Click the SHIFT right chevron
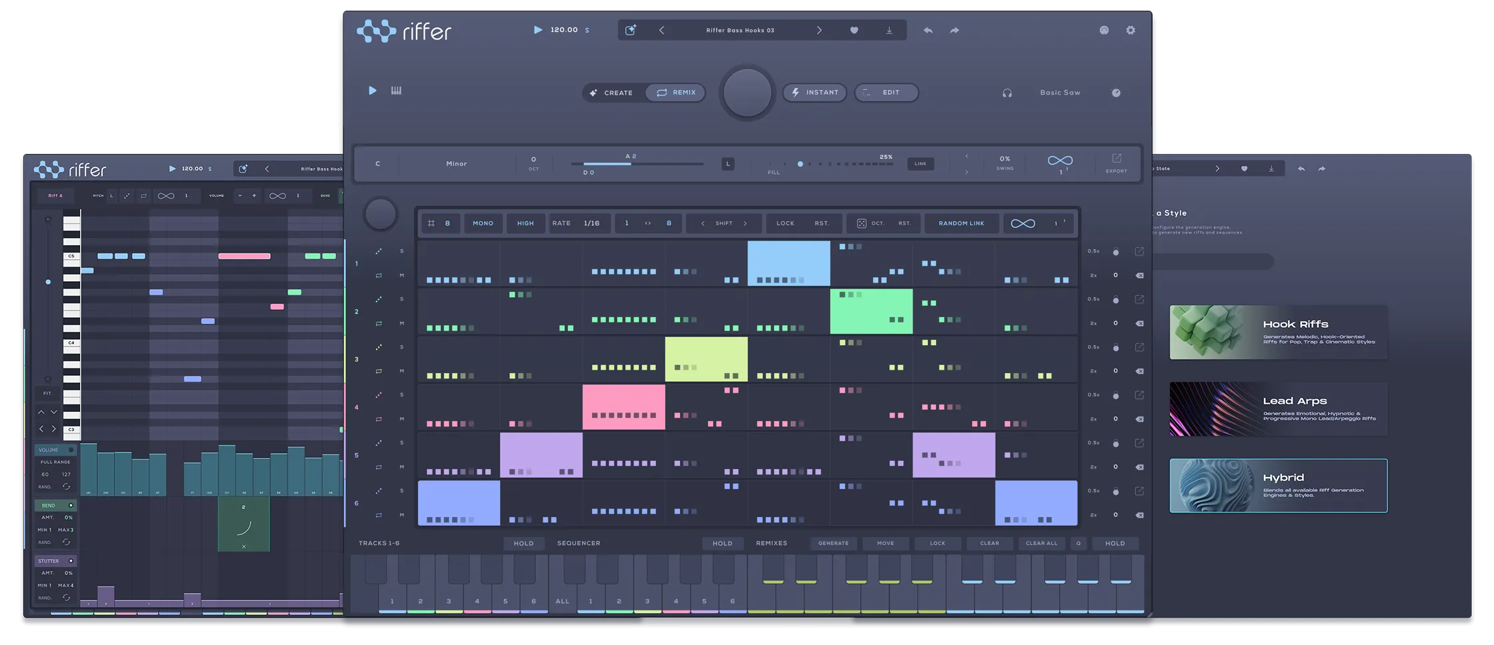This screenshot has width=1494, height=645. 745,224
